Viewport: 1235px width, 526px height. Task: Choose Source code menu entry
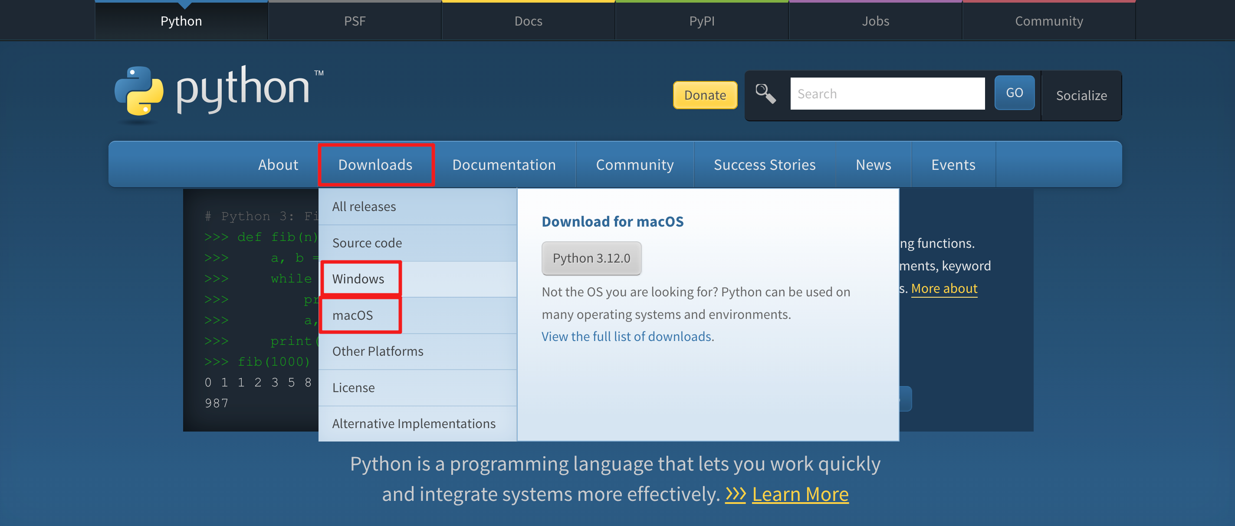367,243
